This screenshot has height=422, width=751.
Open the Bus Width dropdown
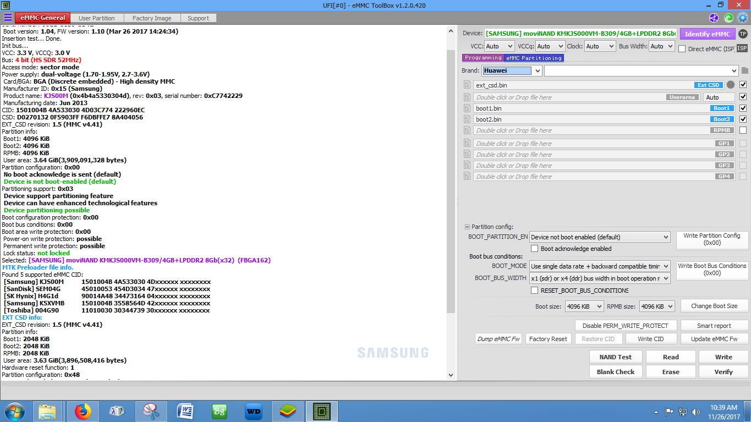pos(662,46)
